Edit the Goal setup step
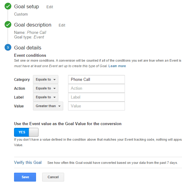The height and width of the screenshot is (184, 182). coord(50,7)
